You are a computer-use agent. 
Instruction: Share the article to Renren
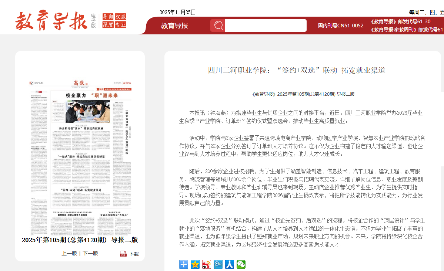pos(229,264)
